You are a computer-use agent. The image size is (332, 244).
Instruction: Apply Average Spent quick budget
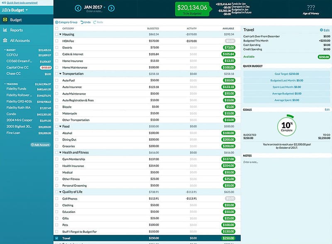[x=287, y=100]
